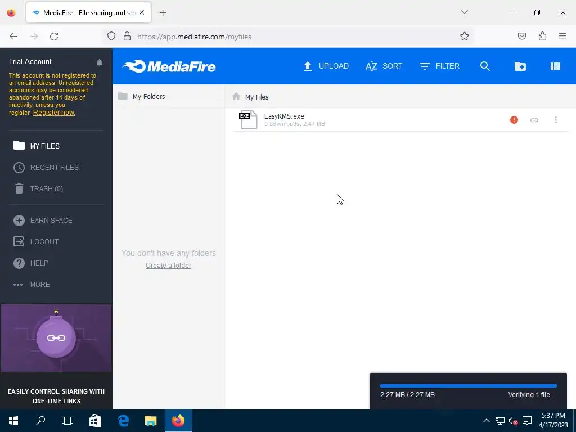Open TRASH (0) in sidebar
Screen dimensions: 576x432
click(x=38, y=189)
